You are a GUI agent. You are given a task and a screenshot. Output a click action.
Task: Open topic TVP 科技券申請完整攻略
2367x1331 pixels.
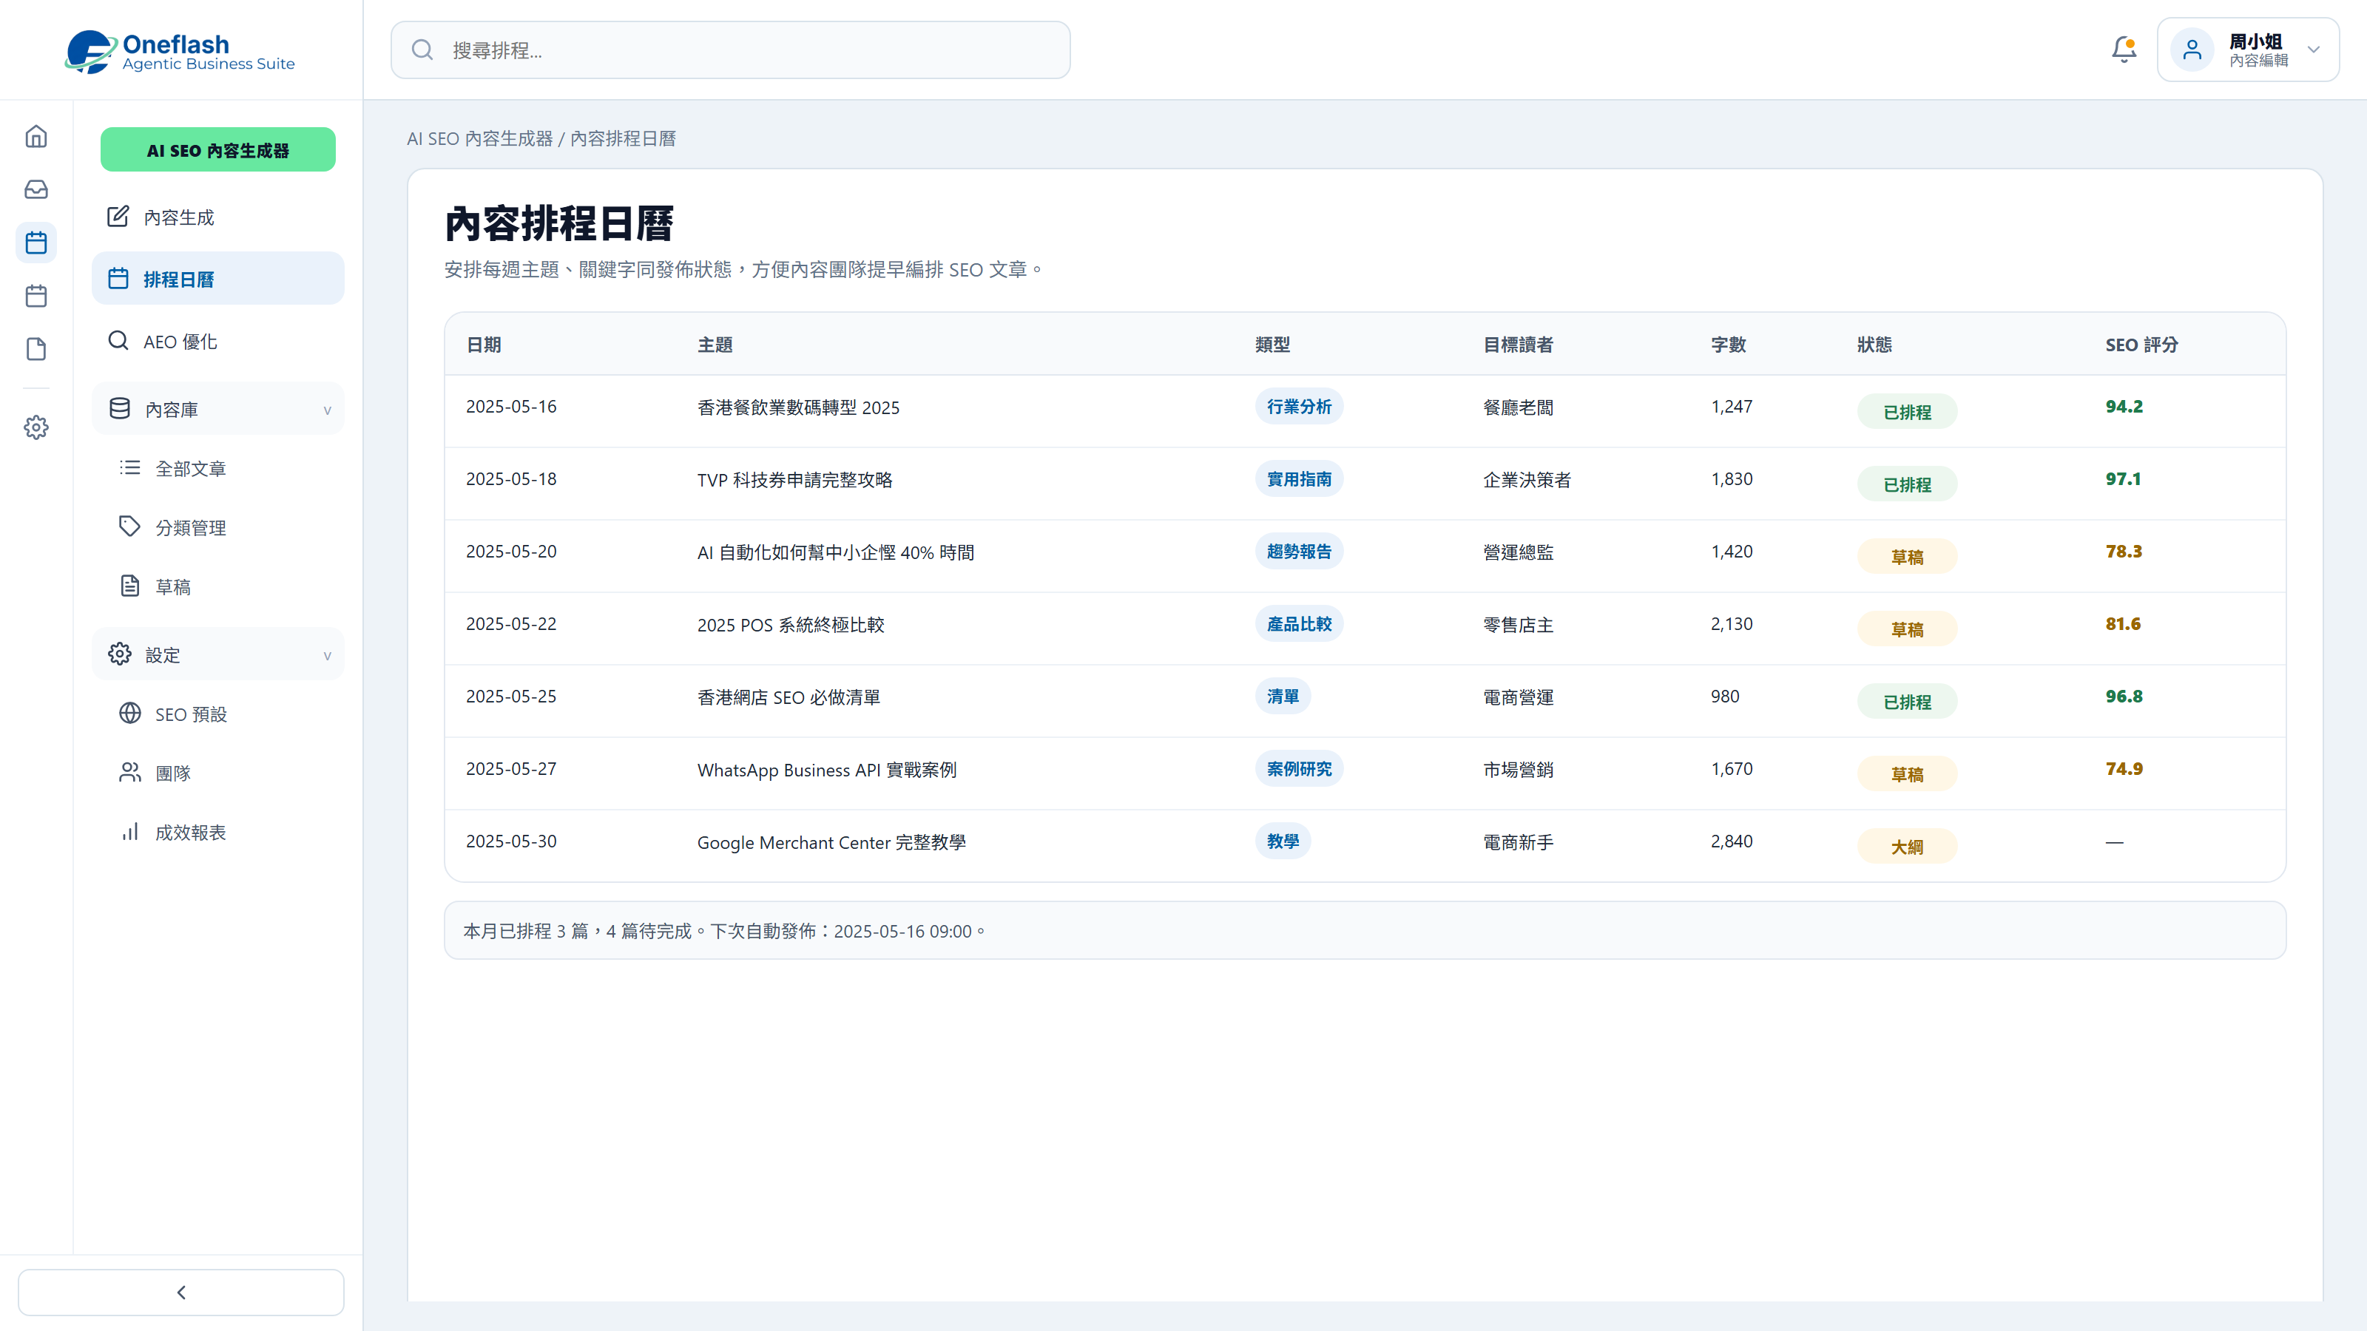click(795, 479)
